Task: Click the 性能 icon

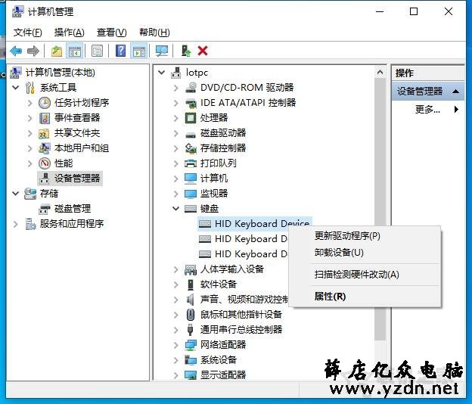Action: [45, 163]
